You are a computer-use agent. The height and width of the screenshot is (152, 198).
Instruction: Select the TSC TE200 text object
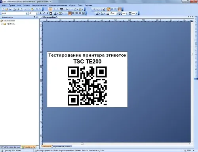[x=87, y=61]
